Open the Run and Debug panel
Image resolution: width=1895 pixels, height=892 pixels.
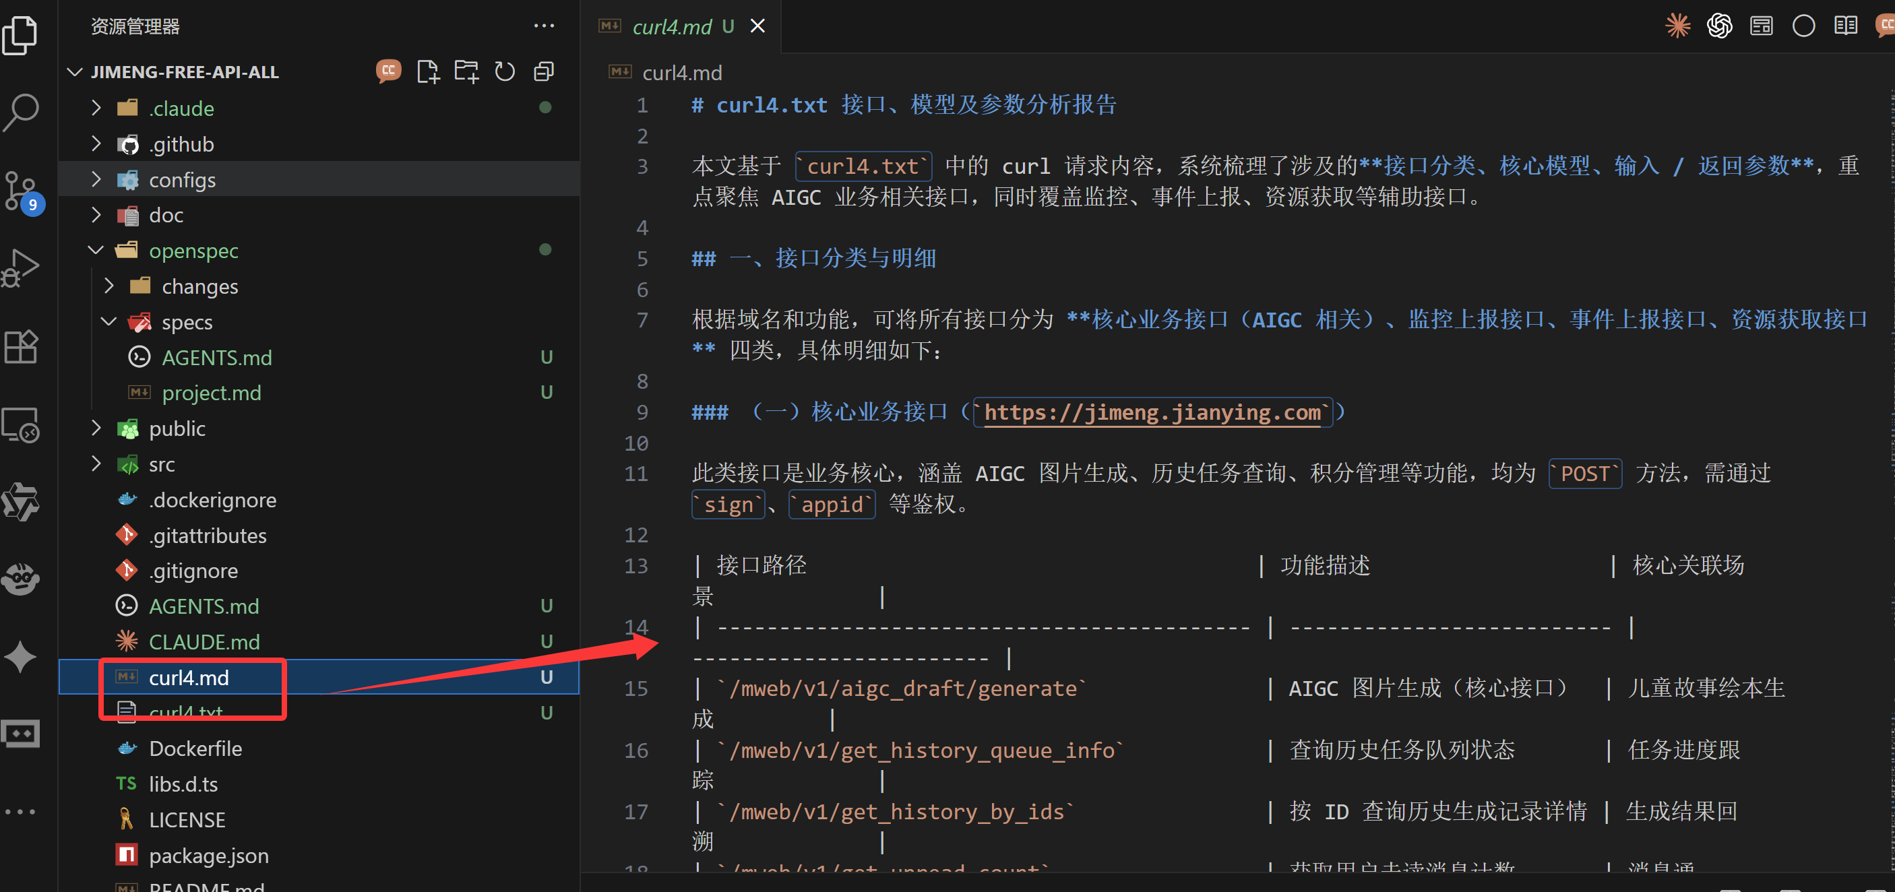tap(22, 268)
